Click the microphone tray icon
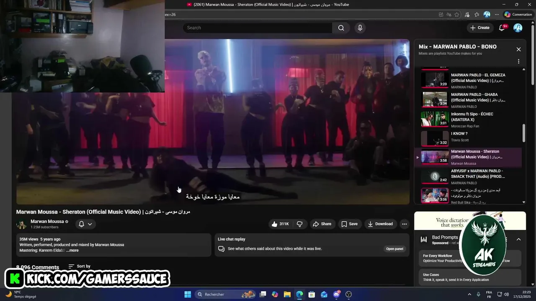 [x=479, y=294]
